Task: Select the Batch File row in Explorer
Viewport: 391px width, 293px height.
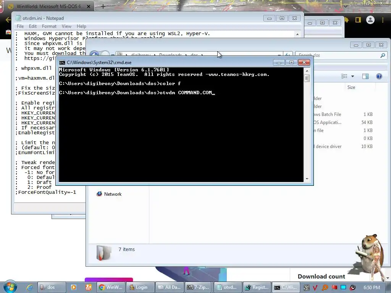Action: (x=343, y=114)
